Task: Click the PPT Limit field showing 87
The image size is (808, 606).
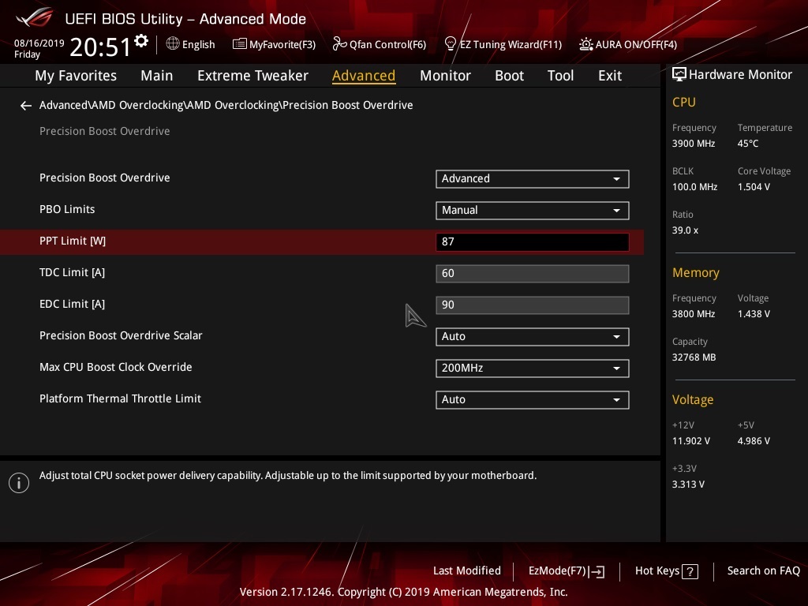Action: (533, 241)
